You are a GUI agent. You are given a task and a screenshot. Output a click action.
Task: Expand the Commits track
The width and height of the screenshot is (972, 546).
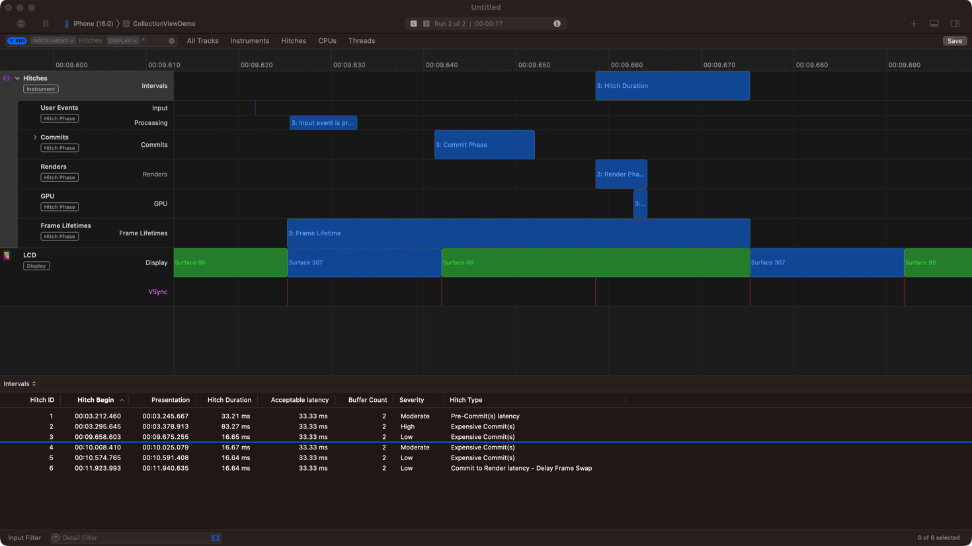pyautogui.click(x=35, y=137)
